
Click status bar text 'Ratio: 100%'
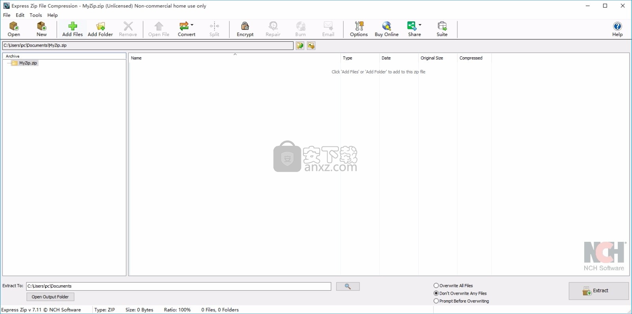177,310
